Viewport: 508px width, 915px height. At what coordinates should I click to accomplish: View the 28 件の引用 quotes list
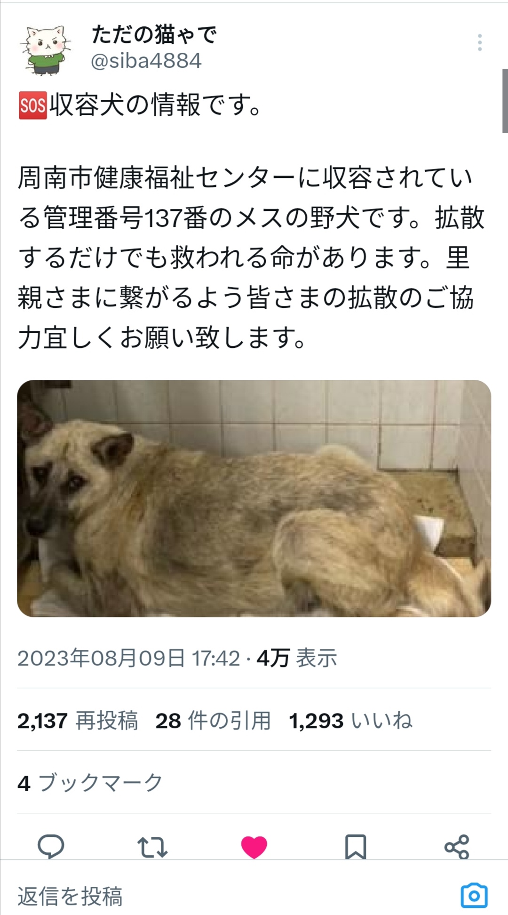(x=213, y=721)
